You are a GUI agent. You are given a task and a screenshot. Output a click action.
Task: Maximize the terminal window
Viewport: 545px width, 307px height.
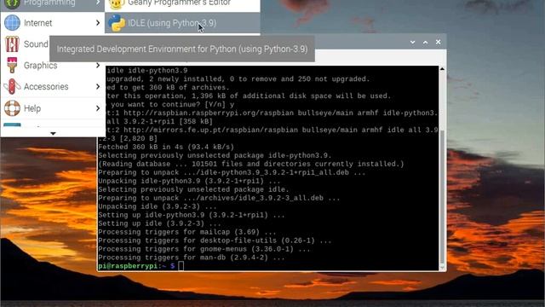[426, 42]
